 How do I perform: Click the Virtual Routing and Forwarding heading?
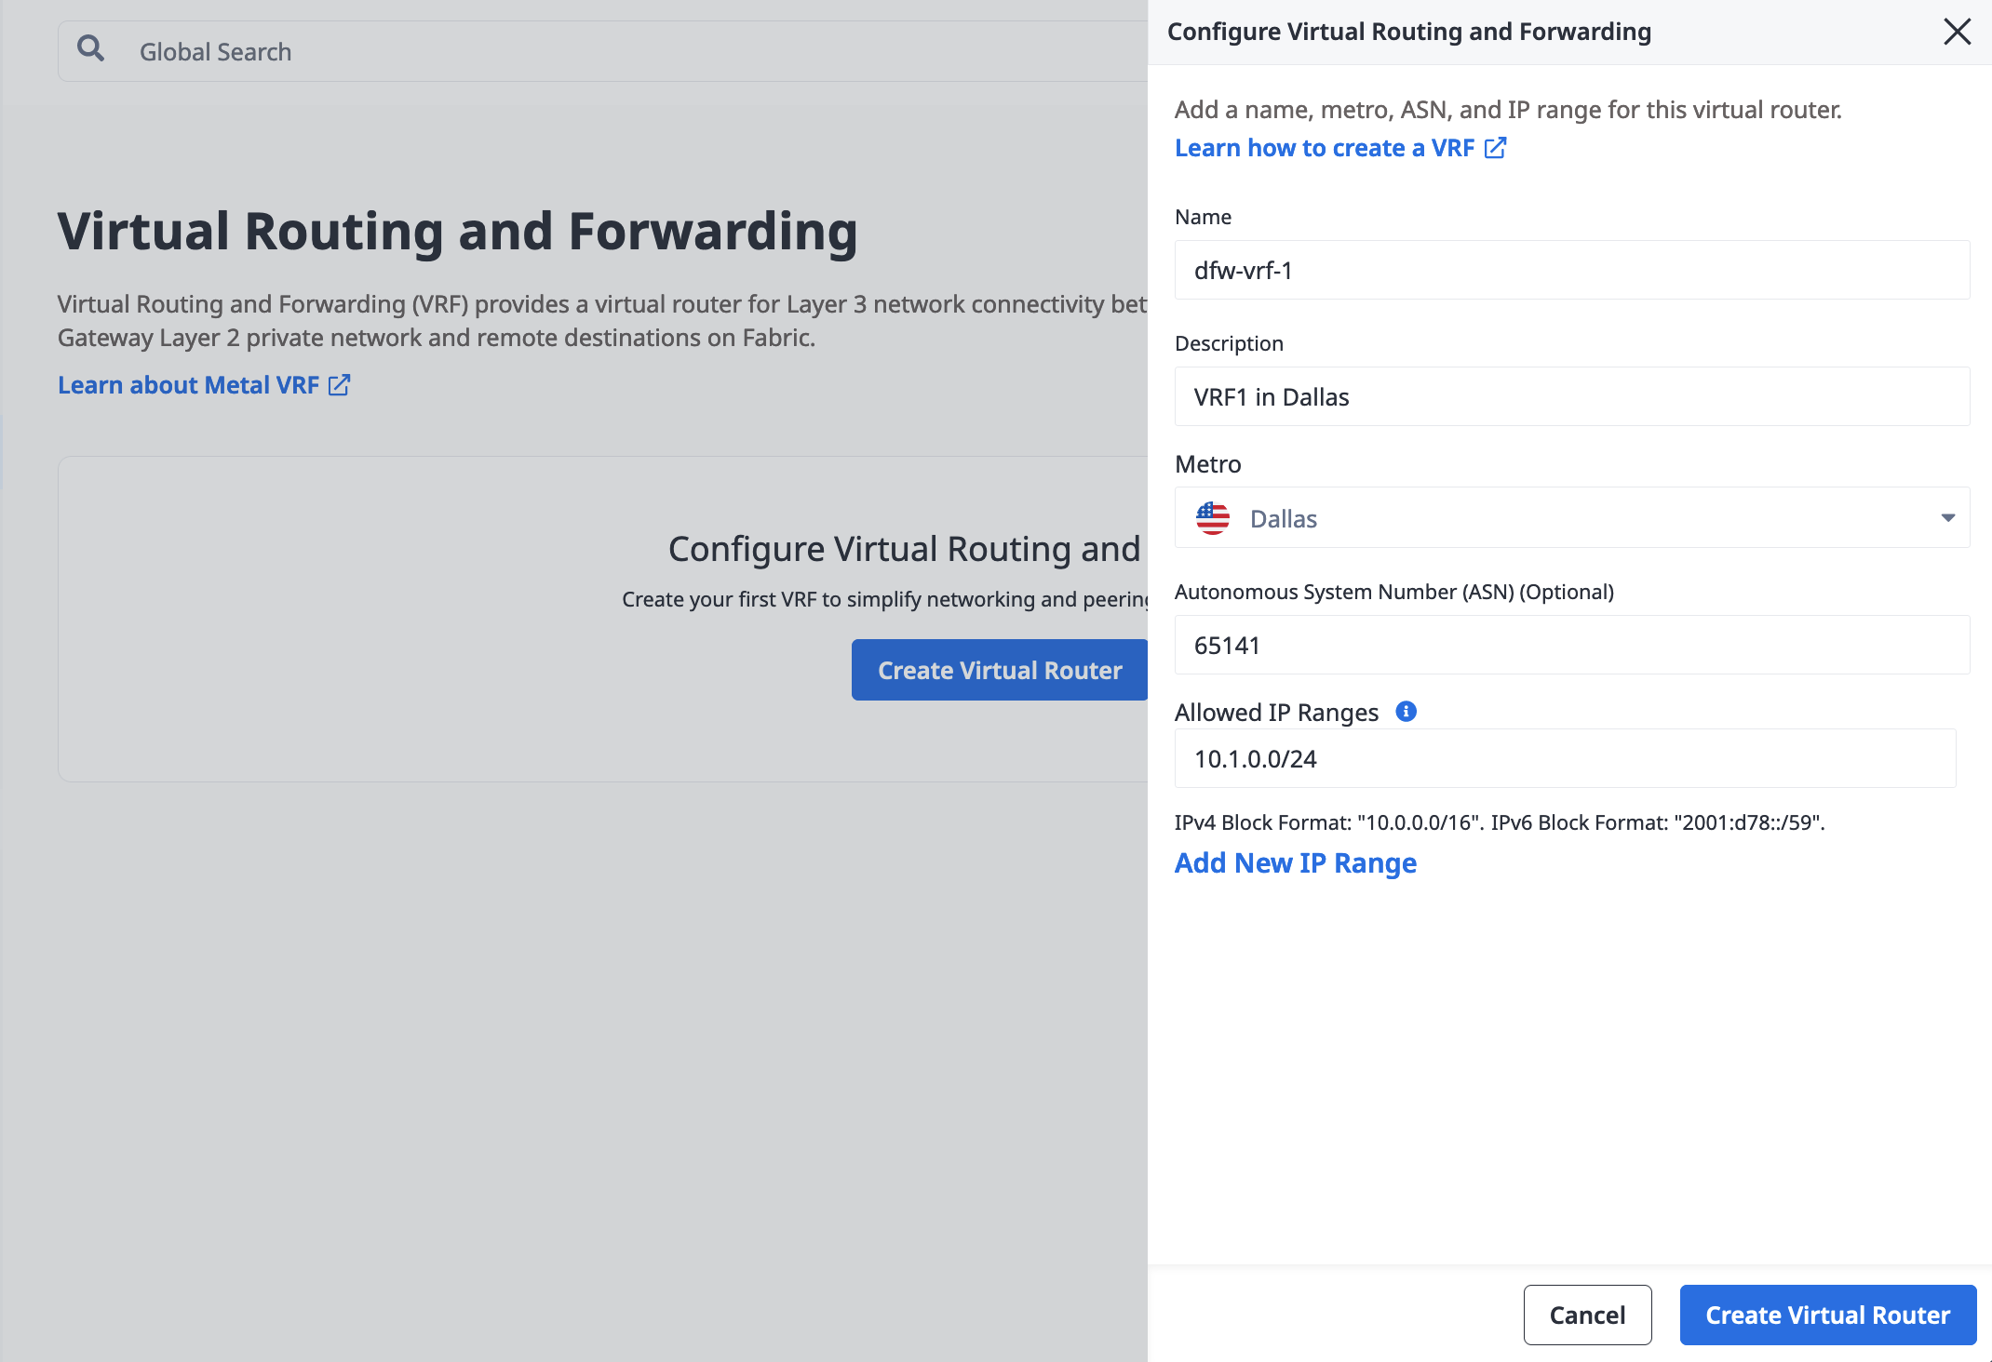pyautogui.click(x=457, y=231)
